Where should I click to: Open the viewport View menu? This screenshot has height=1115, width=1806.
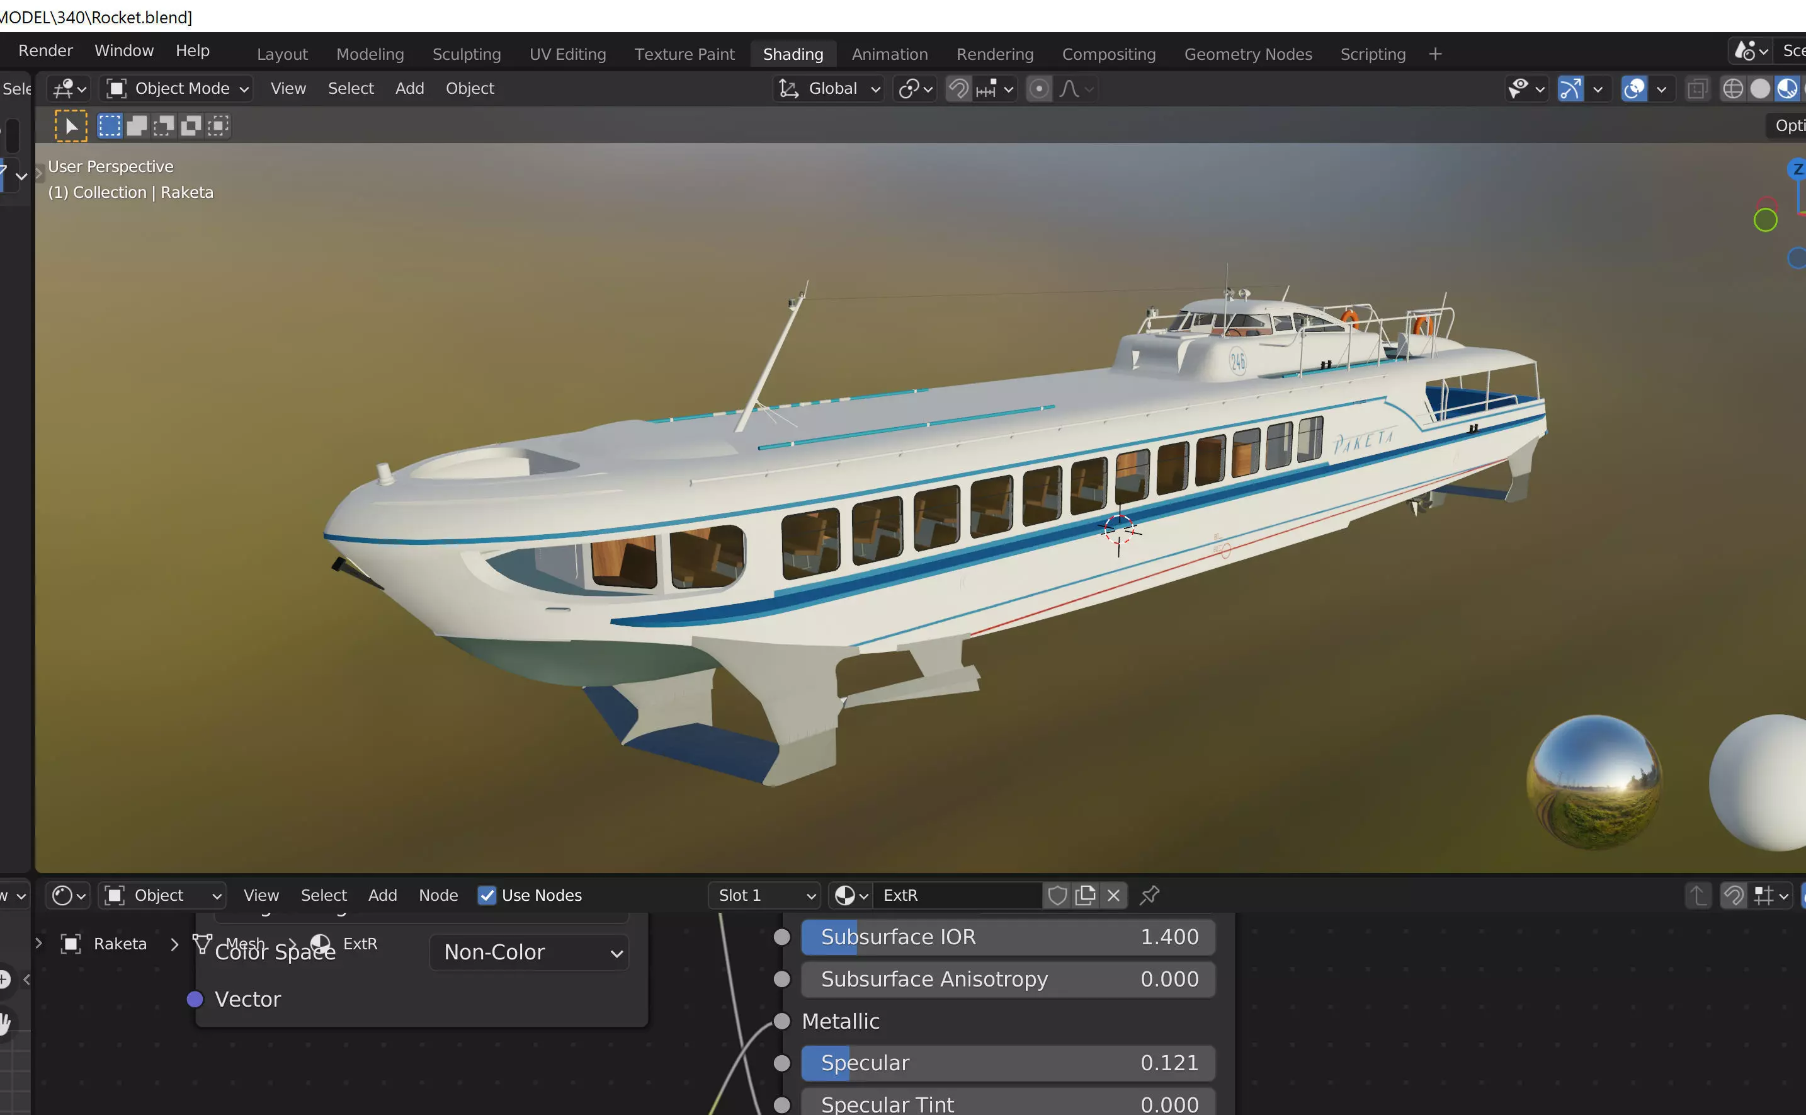point(288,88)
